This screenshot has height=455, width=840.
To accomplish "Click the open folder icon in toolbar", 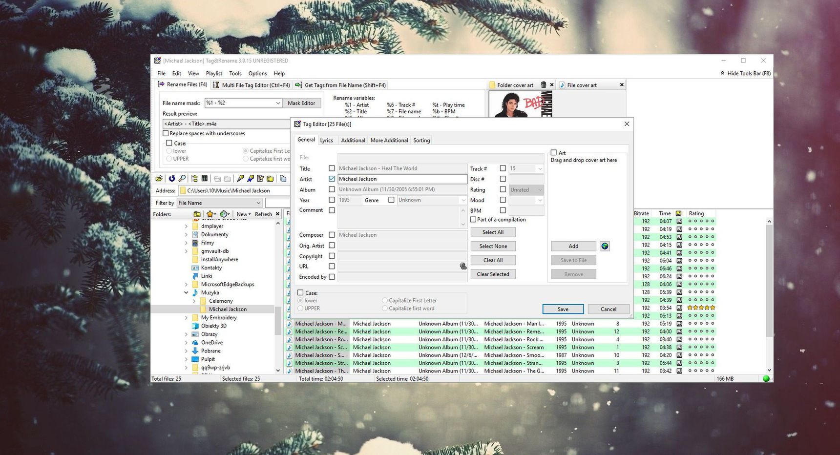I will (x=159, y=179).
